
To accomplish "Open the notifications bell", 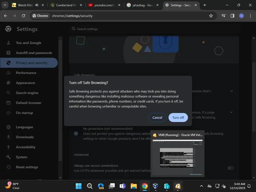I will tap(249, 186).
